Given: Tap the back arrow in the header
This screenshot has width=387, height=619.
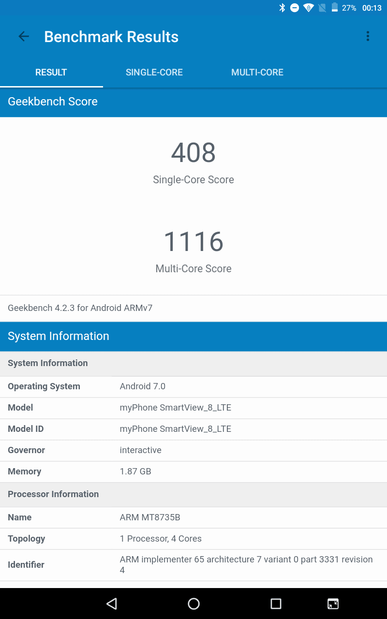Looking at the screenshot, I should [24, 36].
